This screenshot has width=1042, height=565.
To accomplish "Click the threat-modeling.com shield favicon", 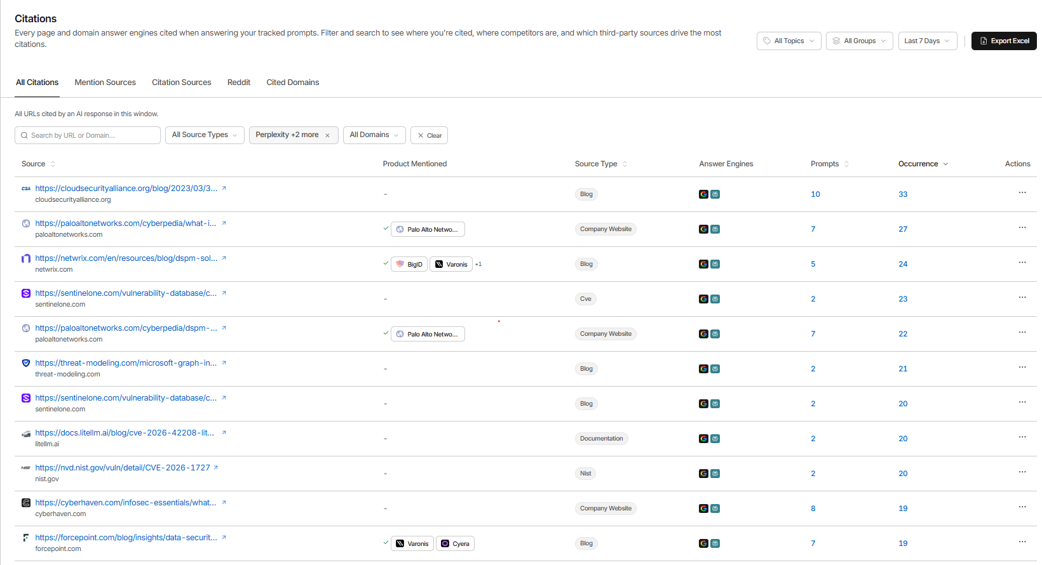I will point(26,363).
